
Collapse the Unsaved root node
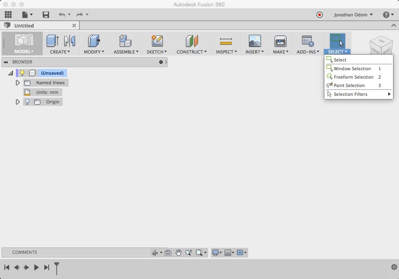(x=10, y=73)
